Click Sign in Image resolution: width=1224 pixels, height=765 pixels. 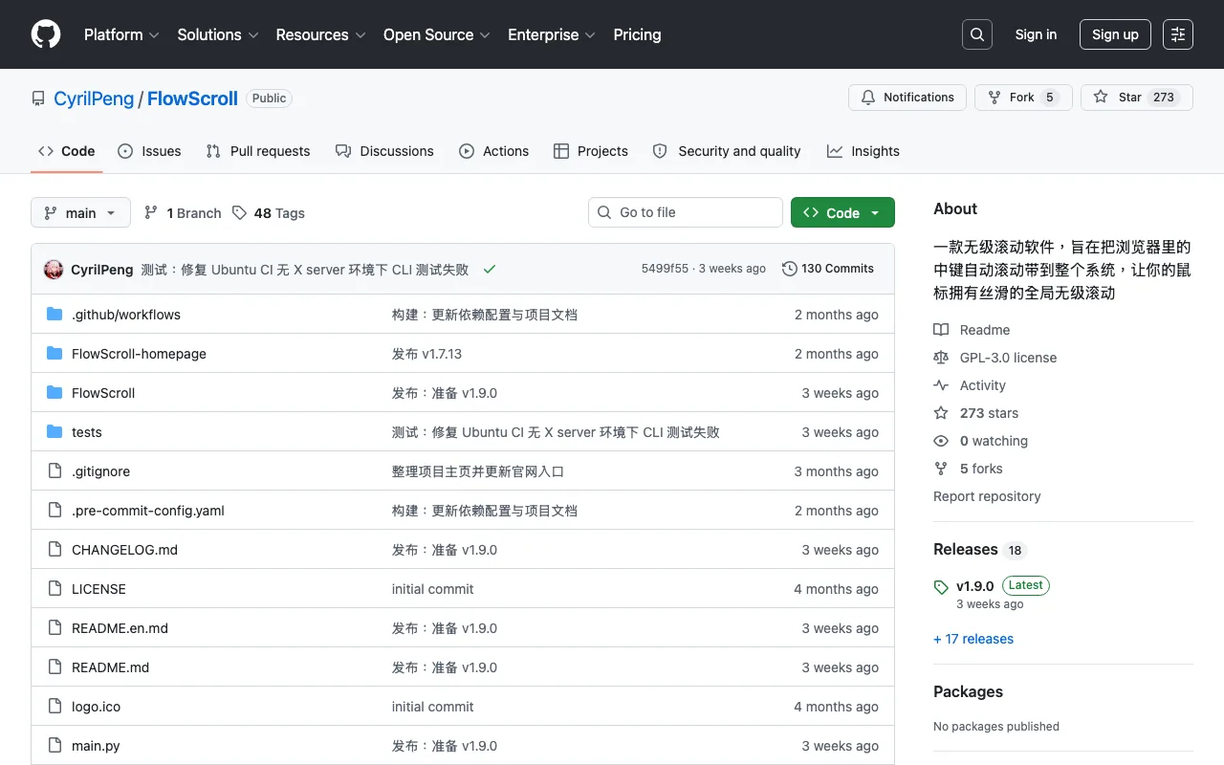click(1036, 34)
